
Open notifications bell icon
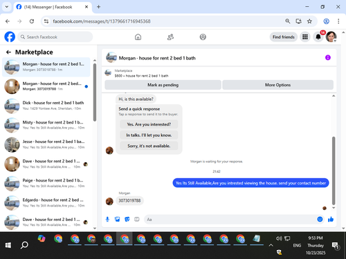coord(318,37)
